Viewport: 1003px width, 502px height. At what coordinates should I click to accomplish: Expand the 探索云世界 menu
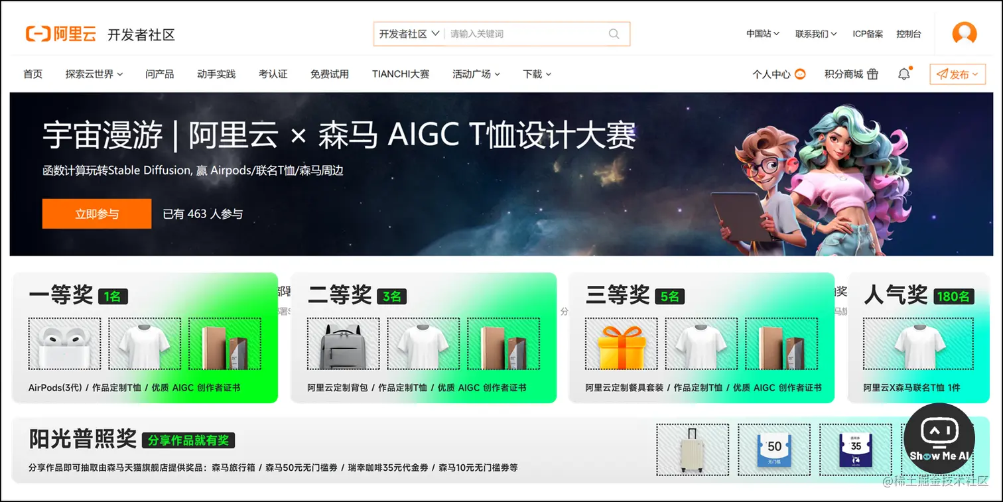[94, 74]
